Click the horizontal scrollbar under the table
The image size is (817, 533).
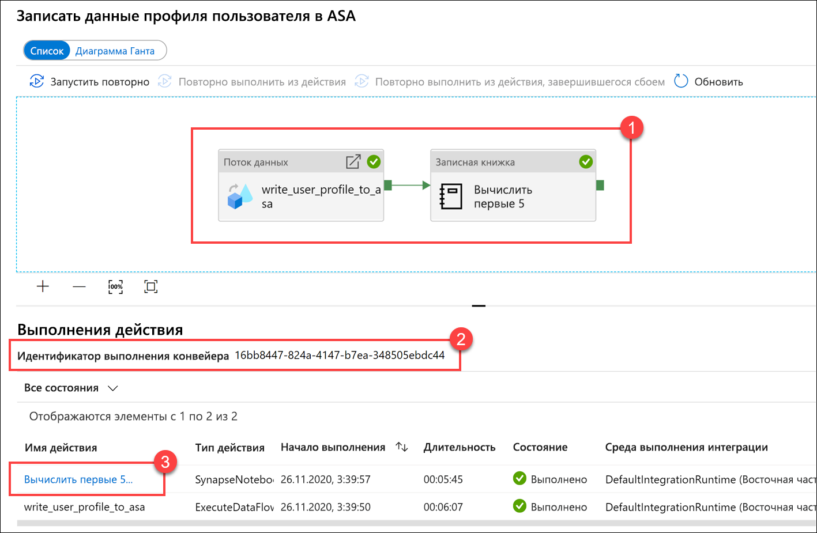tap(416, 523)
